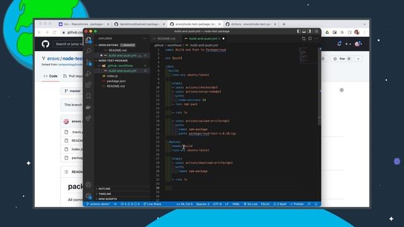Click the workflows breadcrumb above the editor
404x227 pixels.
(174, 45)
